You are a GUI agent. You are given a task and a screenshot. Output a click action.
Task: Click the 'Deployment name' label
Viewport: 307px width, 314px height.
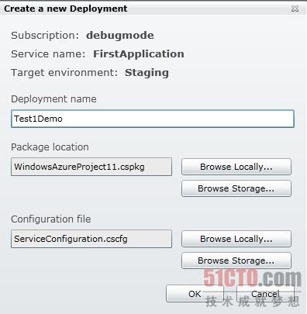pos(53,99)
